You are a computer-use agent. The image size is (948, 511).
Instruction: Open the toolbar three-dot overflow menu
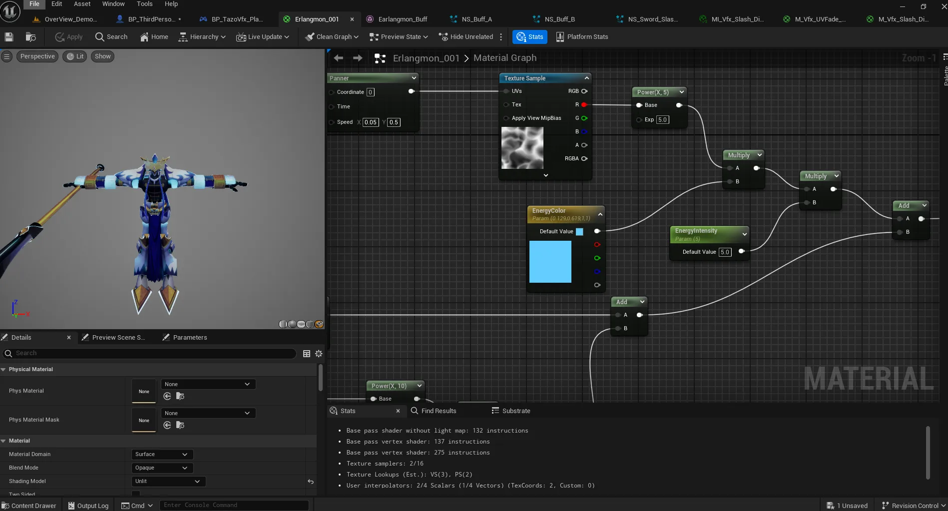click(501, 37)
